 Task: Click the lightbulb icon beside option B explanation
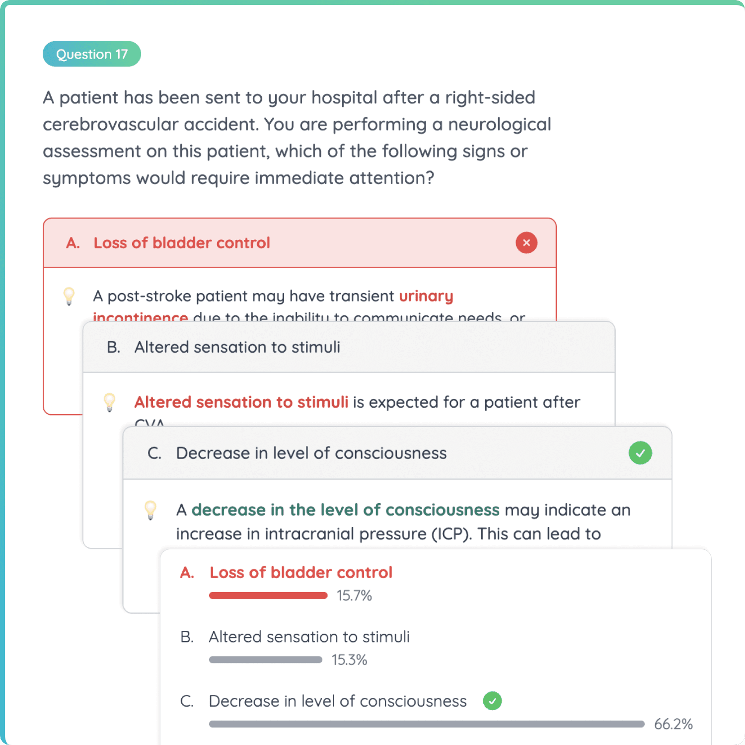point(110,402)
